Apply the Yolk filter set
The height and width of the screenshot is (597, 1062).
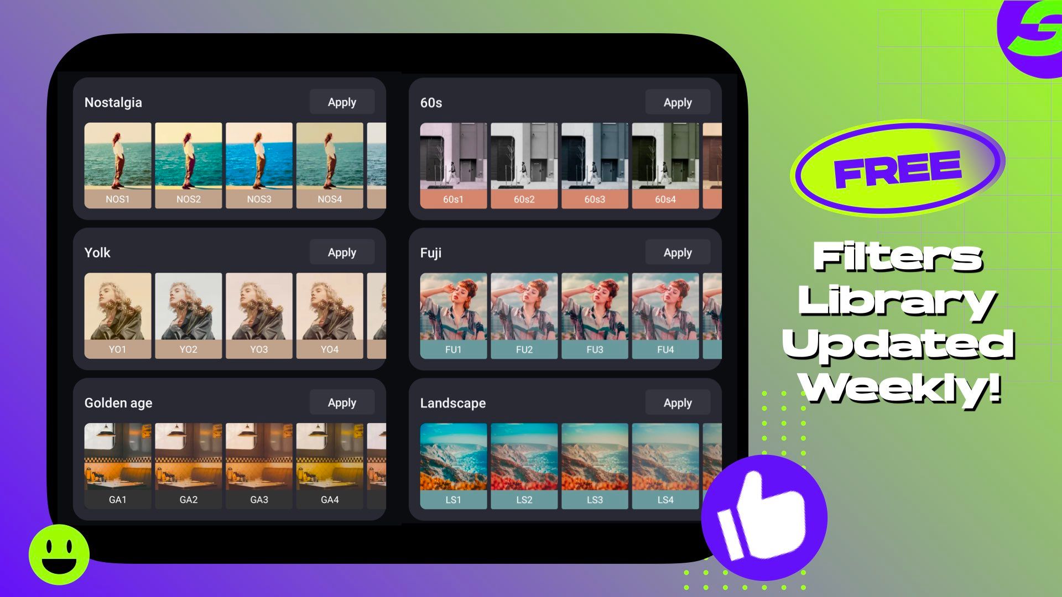click(x=342, y=252)
